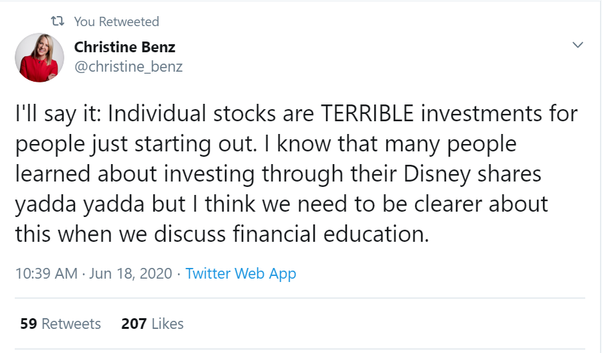Viewport: 604px width, 353px height.
Task: Open the @christine_benz handle link
Action: 128,66
